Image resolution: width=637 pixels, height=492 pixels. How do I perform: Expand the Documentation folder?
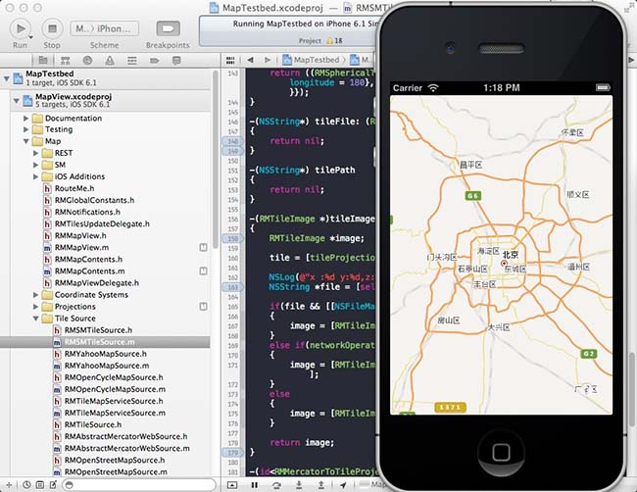tap(26, 119)
